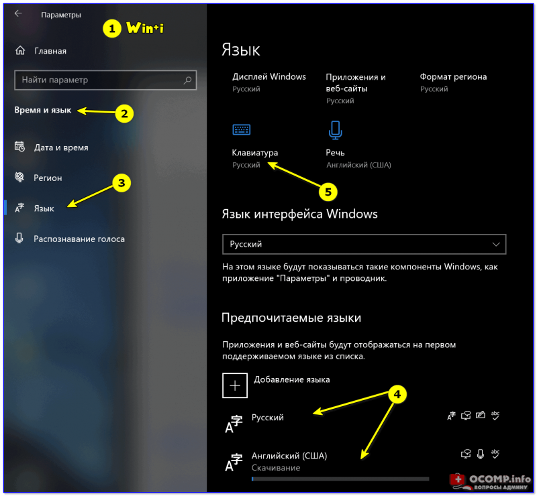Open the Клавиатура keyboard icon

[242, 129]
